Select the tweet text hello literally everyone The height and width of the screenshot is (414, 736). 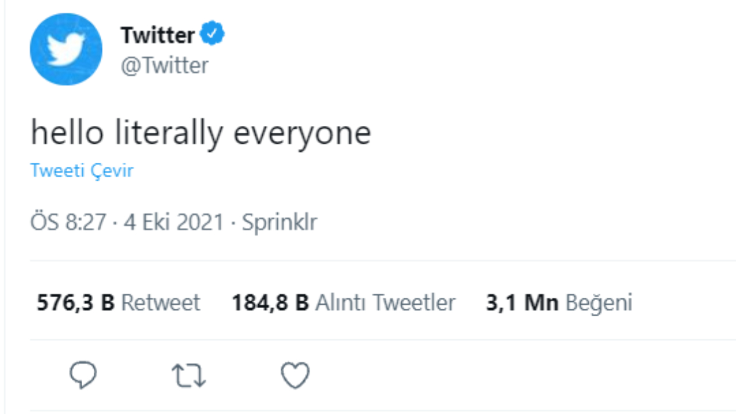click(200, 132)
